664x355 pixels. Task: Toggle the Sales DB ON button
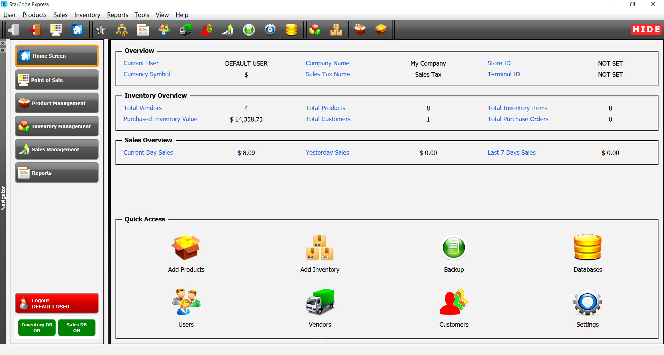(x=77, y=327)
